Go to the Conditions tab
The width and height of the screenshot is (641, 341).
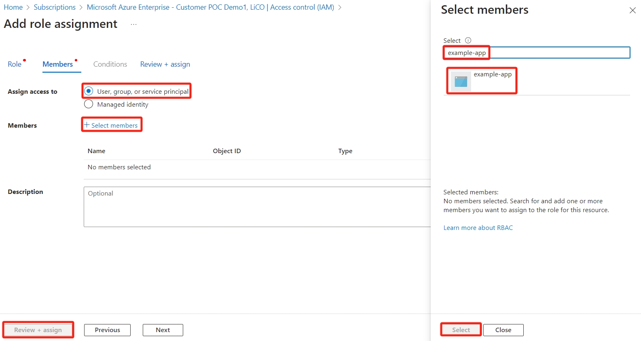click(x=110, y=64)
